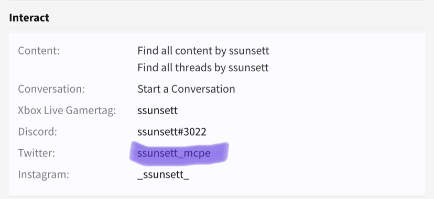Select the Discord tag ssunsett#3022
The width and height of the screenshot is (434, 199).
(x=172, y=132)
